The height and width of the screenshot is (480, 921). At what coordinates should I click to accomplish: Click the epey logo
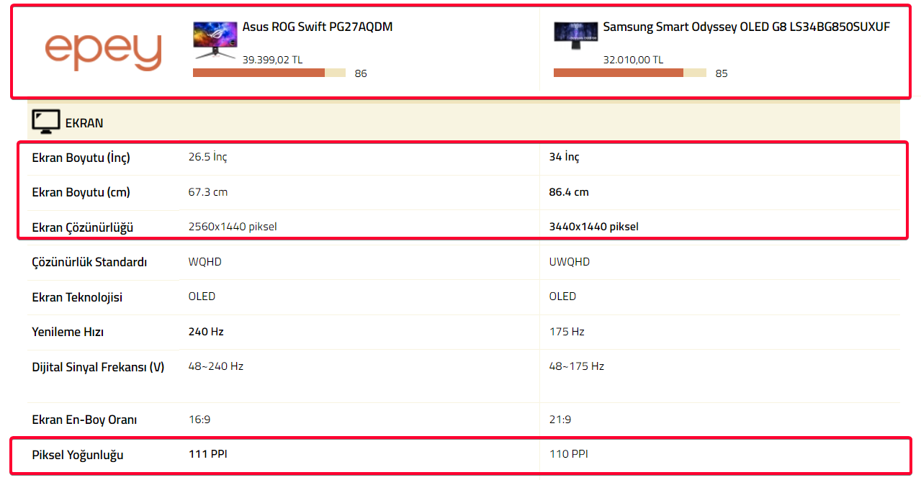(x=103, y=52)
